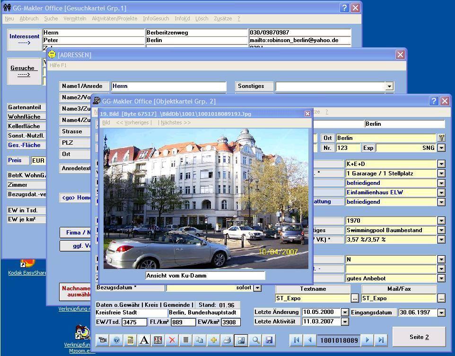Select the calculator icon
The width and height of the screenshot is (455, 356).
pos(130,340)
